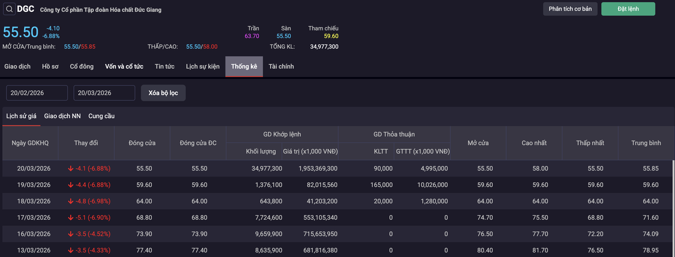Switch to the Giao dịch tab
Image resolution: width=675 pixels, height=257 pixels.
[x=17, y=66]
